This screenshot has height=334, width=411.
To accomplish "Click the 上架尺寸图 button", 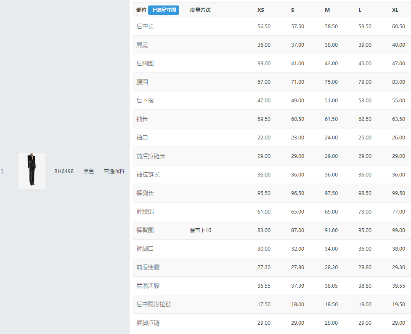I will [x=164, y=10].
